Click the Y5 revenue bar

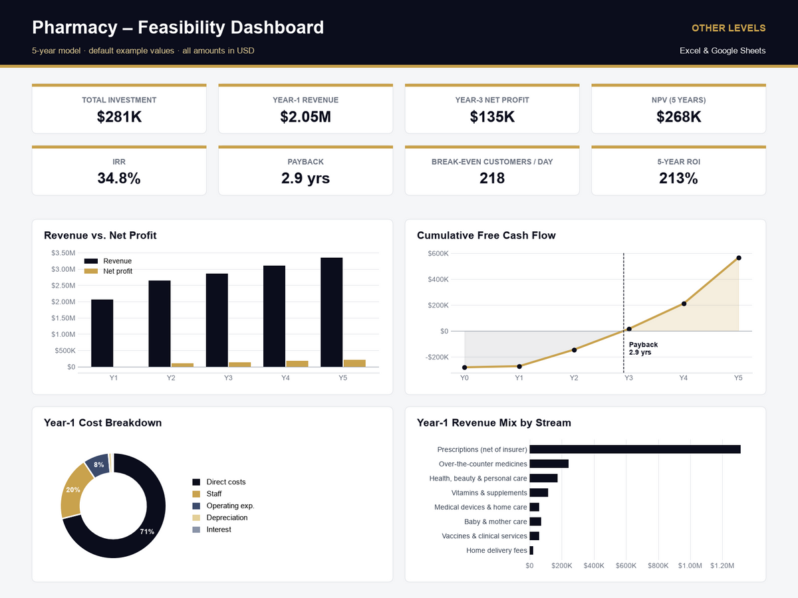[x=332, y=312]
